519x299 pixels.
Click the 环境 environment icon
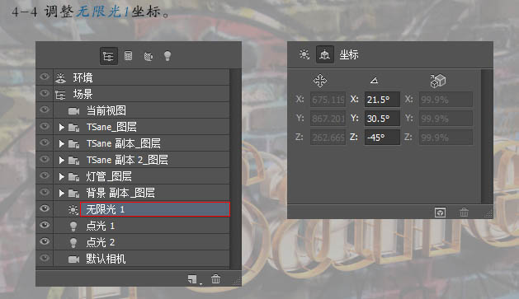click(60, 77)
